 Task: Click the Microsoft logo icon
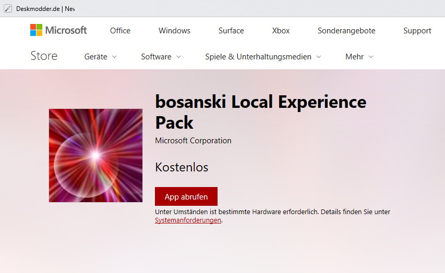(36, 30)
